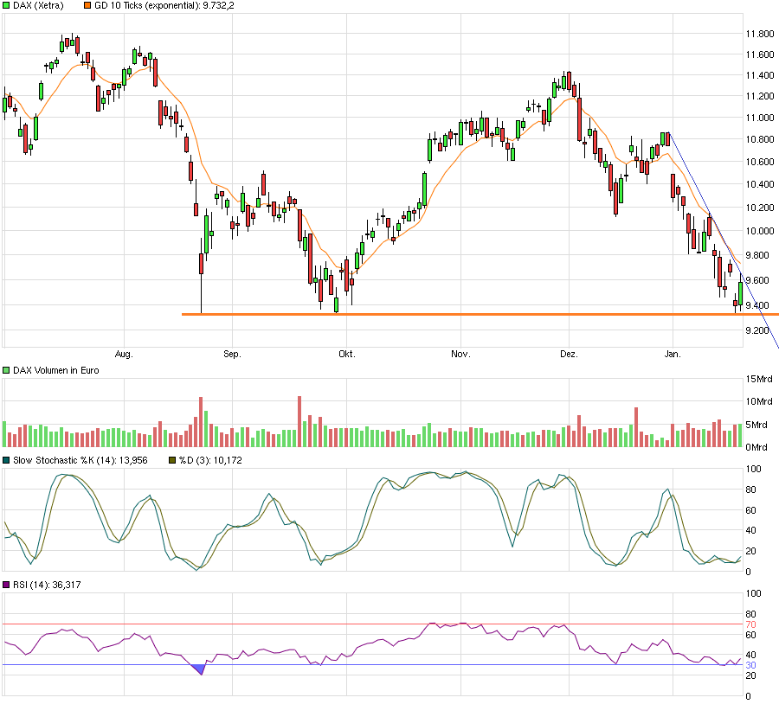Screen dimensions: 779x704
Task: Click the 'Nov.' month axis label
Action: click(x=460, y=354)
